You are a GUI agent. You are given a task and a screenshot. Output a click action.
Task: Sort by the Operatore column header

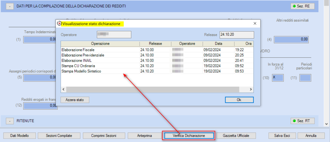click(187, 44)
